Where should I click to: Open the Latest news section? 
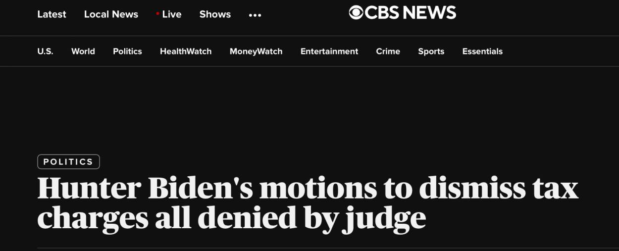(52, 14)
